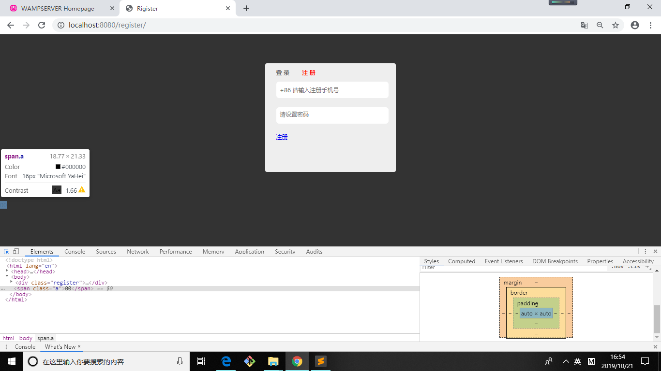Launch Microsoft Edge from the taskbar
The image size is (661, 371).
click(226, 361)
